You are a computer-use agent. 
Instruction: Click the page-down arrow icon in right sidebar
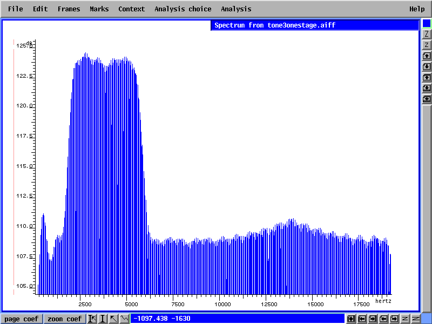tap(427, 66)
